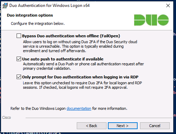Click the FailOpen description paragraph
This screenshot has width=176, height=134.
[x=80, y=46]
